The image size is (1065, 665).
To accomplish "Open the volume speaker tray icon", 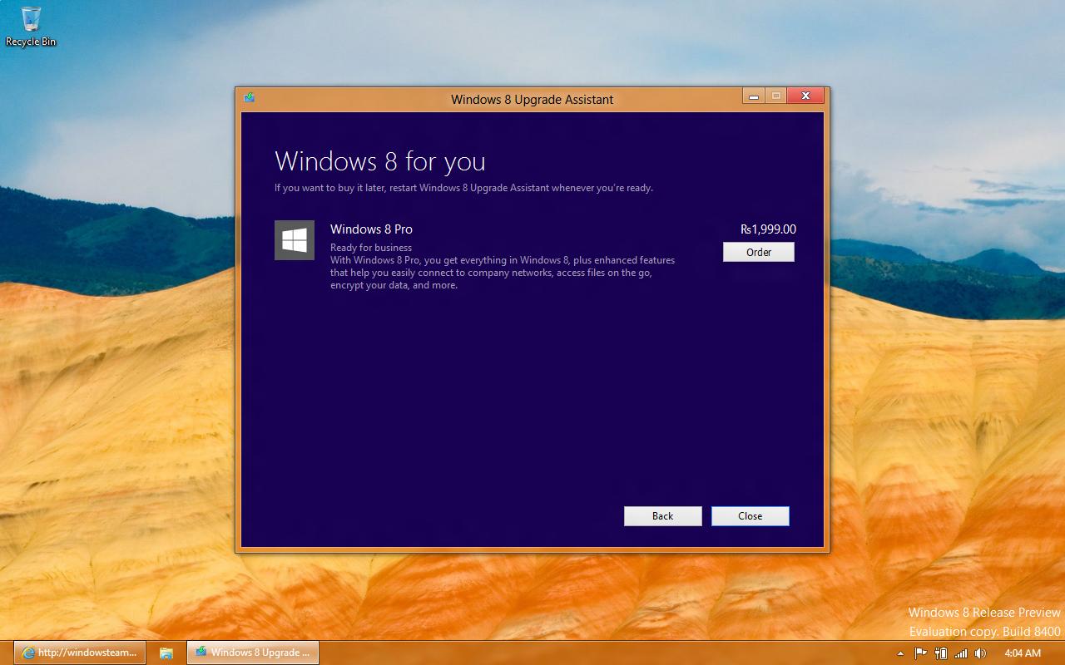I will click(981, 653).
